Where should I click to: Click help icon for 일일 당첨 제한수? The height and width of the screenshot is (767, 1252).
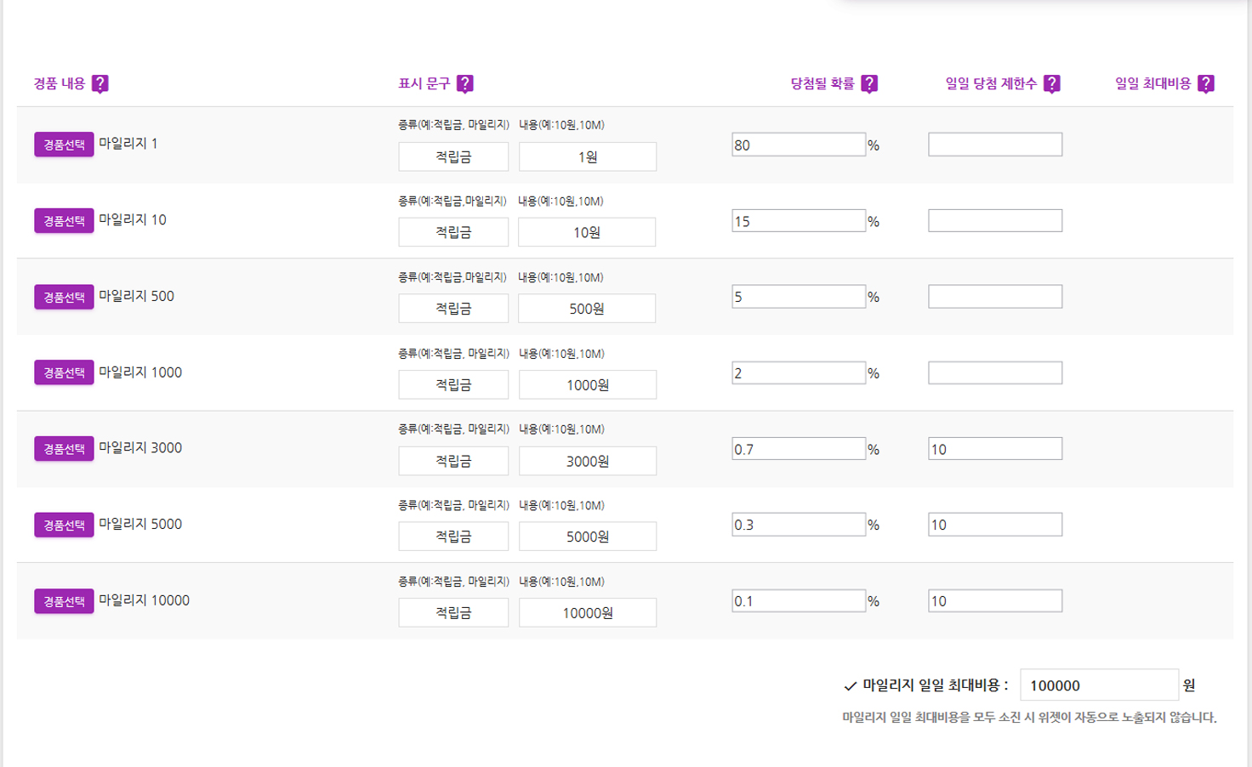pos(1051,83)
